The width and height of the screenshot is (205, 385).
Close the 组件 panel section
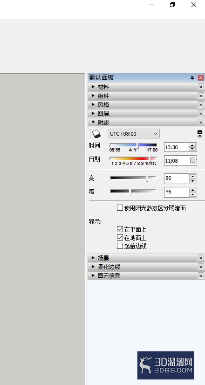click(x=201, y=96)
